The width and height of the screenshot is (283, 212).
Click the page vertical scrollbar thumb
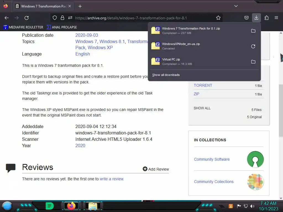click(x=281, y=110)
